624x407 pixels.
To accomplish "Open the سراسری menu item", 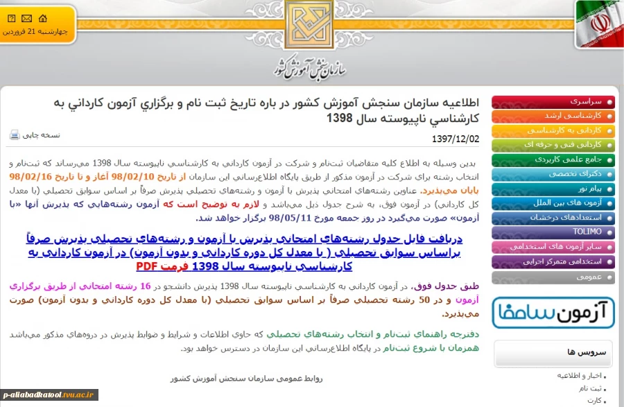I will [x=553, y=102].
